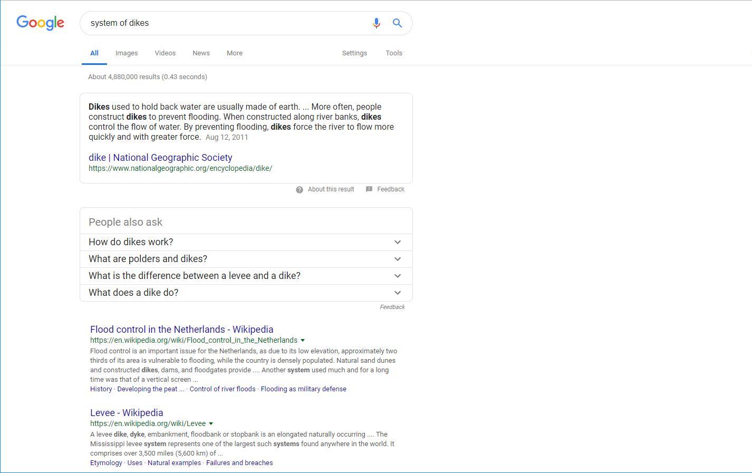Expand 'How do dikes work?' question
The image size is (752, 473).
[x=246, y=242]
